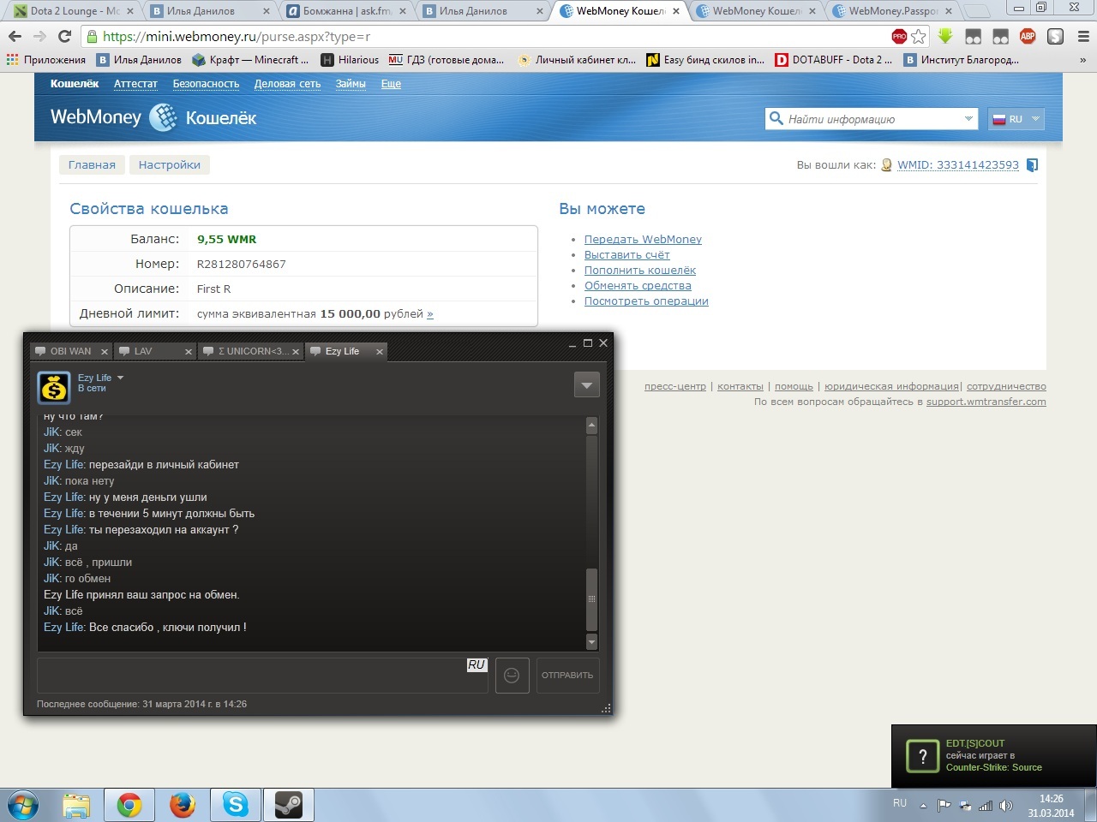The image size is (1097, 822).
Task: Open the Hilarious bookmark
Action: tap(350, 60)
